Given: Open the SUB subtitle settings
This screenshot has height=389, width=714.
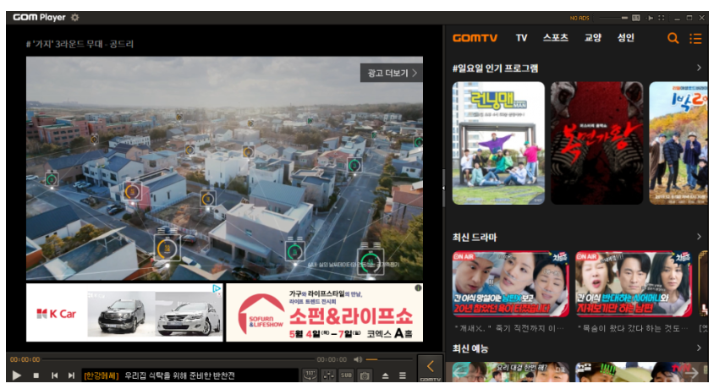Looking at the screenshot, I should coord(347,375).
